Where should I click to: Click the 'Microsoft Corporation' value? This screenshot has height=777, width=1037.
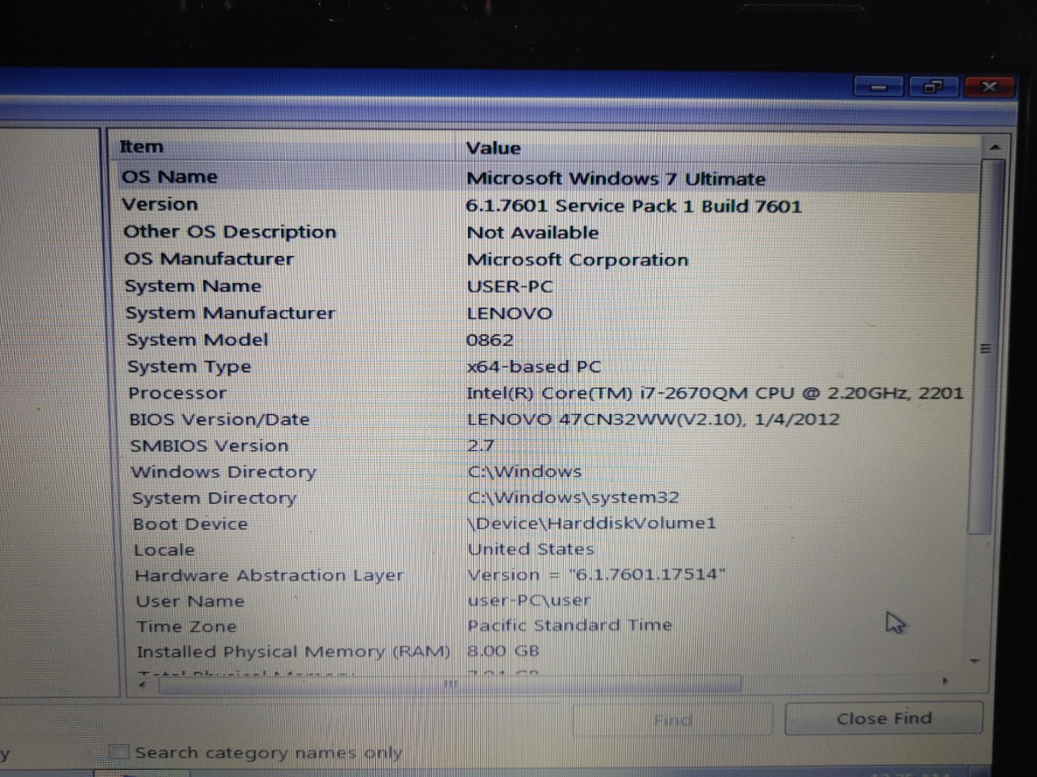click(577, 260)
